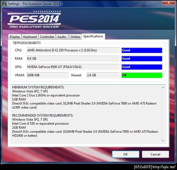Viewport: 177px width, 170px height.
Task: Click the Shared: label
Action: [x=76, y=75]
